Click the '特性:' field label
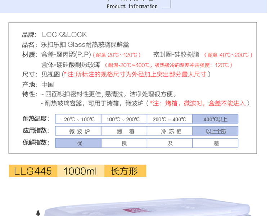This screenshot has width=270, height=216. click(30, 94)
